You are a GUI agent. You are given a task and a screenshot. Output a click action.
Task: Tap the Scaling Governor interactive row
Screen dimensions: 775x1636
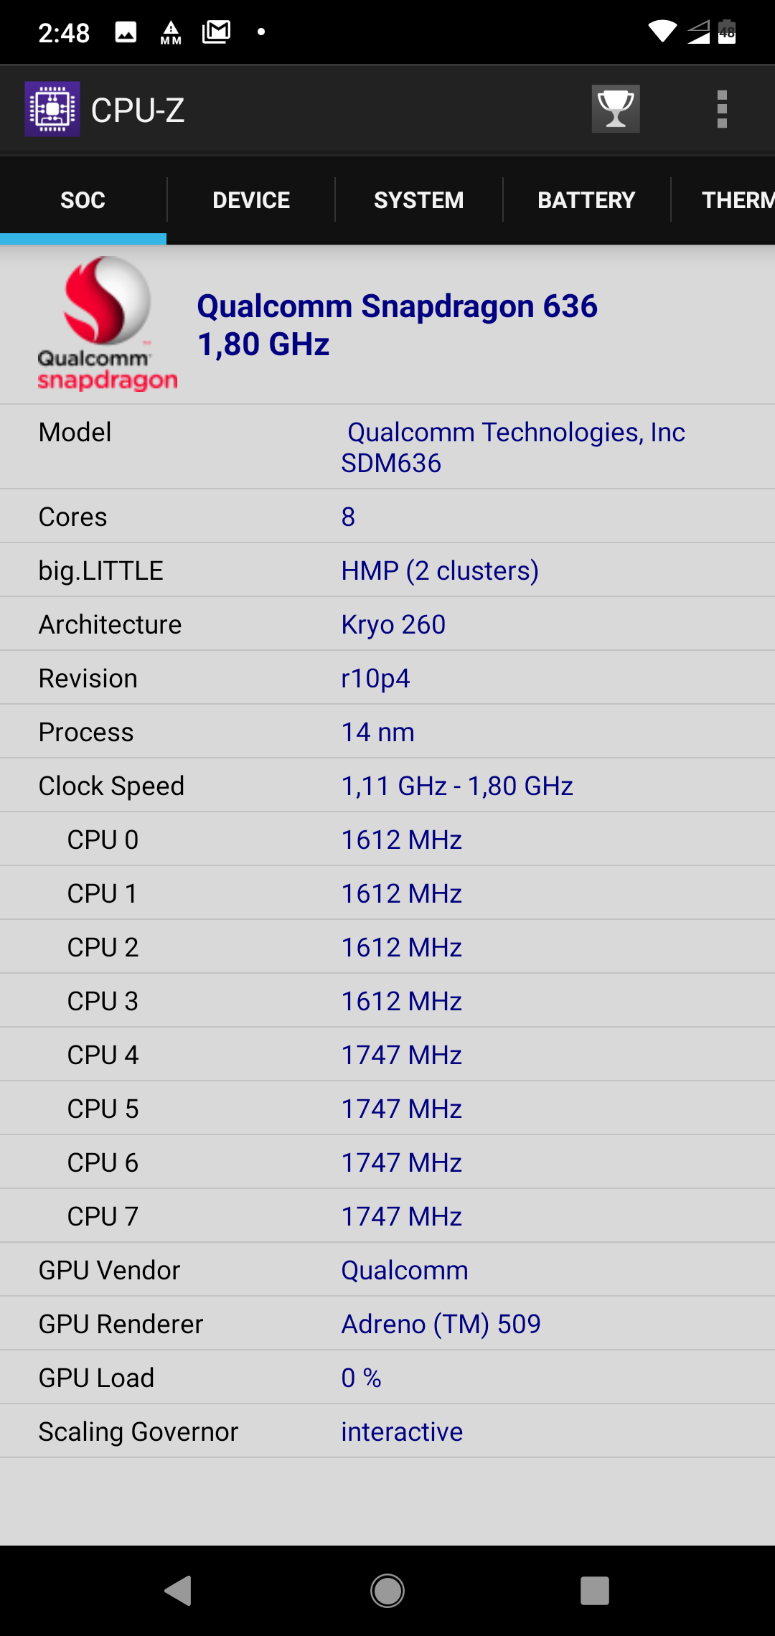(387, 1431)
